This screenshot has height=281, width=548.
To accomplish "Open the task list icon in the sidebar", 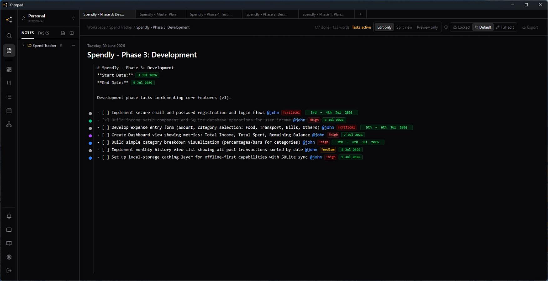I will 9,97.
